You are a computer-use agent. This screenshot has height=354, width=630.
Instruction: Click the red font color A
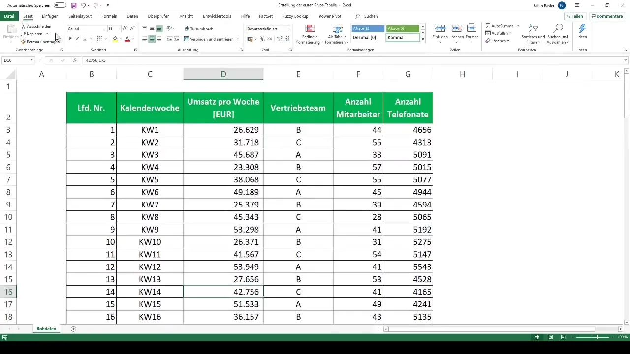pos(127,39)
